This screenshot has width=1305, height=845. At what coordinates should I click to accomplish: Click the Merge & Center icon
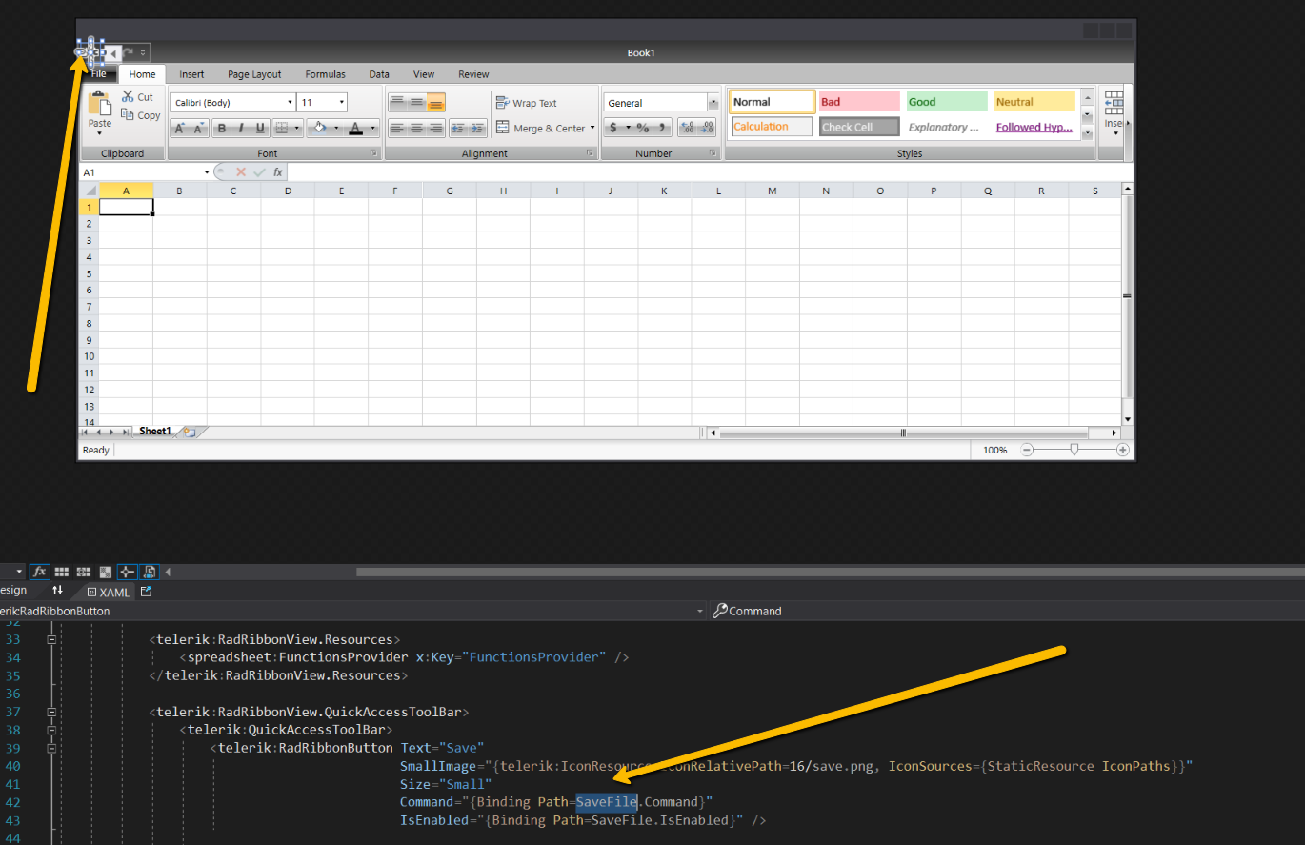pyautogui.click(x=503, y=128)
